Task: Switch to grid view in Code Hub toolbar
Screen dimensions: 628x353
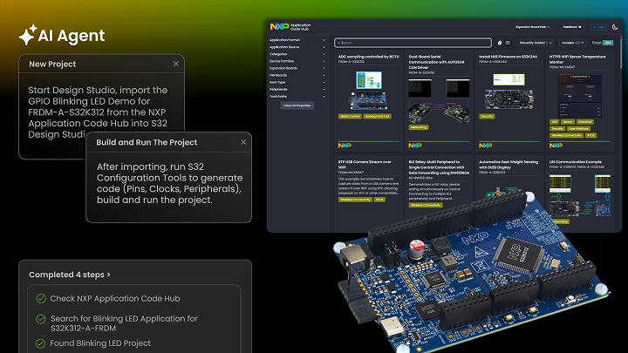Action: (500, 43)
